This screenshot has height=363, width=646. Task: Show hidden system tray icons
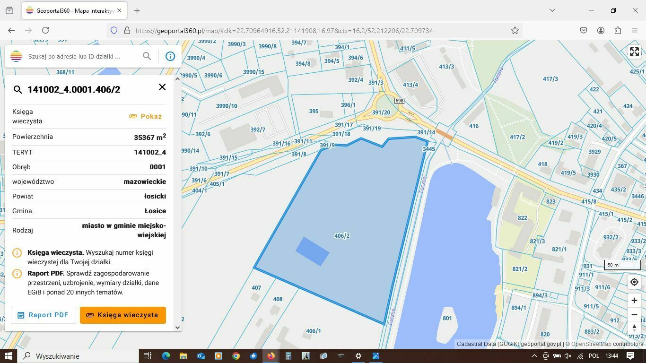coord(534,356)
